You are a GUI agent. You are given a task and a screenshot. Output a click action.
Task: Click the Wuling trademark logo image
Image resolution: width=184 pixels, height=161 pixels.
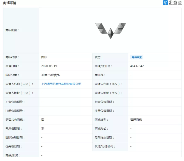click(111, 31)
